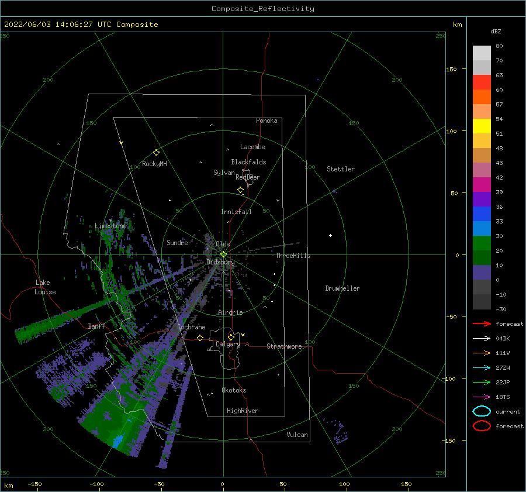Screen dimensions: 526x492
Task: Pick the light blue swatch in dBZ legend
Action: point(482,228)
